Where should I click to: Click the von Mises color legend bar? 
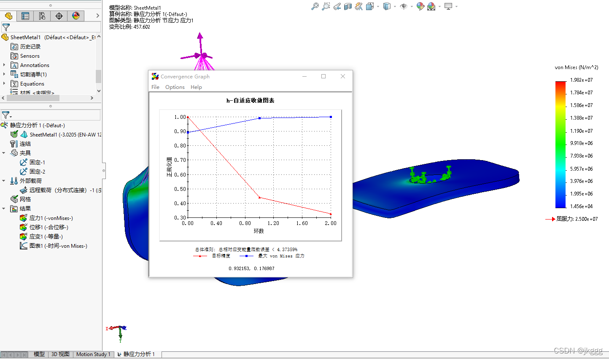[560, 145]
